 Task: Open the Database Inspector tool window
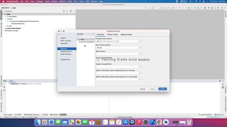click(32, 115)
